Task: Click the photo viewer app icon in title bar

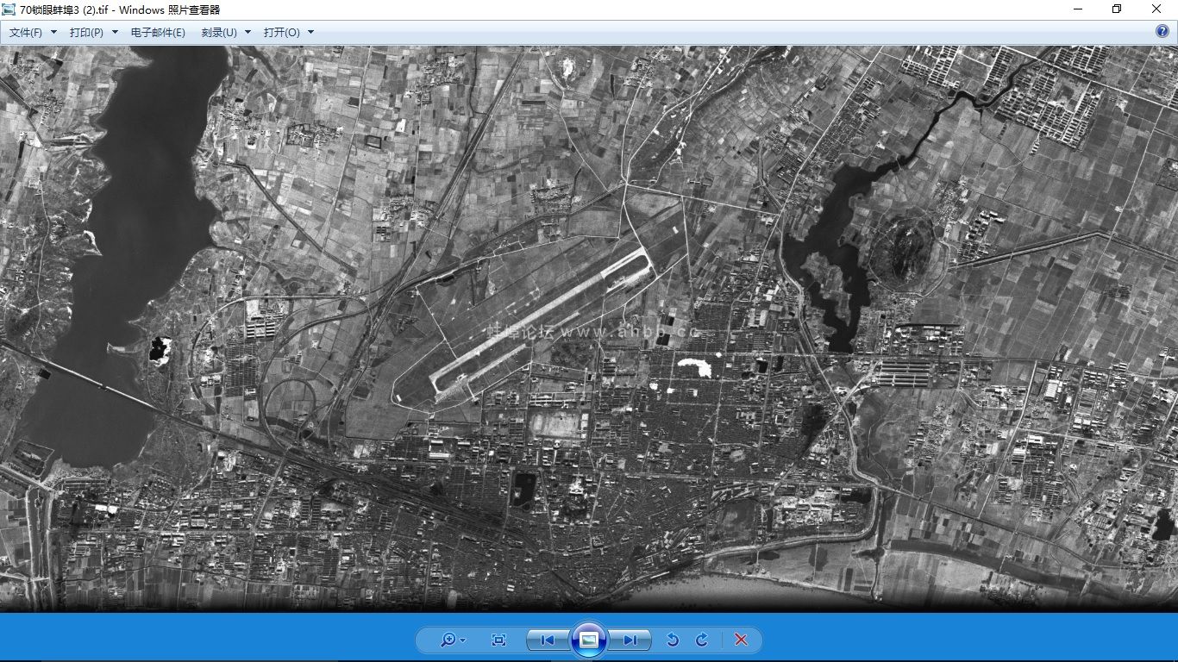Action: tap(9, 9)
